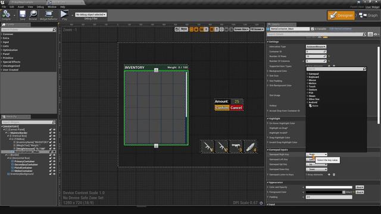
Task: Expand the User Created palette category
Action: point(1,70)
